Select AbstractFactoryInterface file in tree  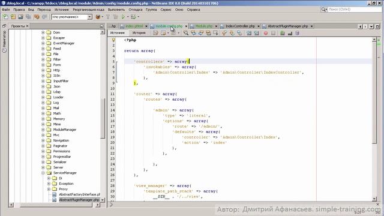[80, 194]
